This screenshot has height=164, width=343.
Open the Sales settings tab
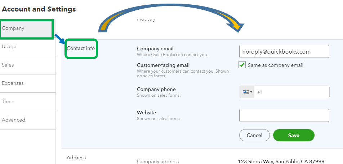(27, 65)
